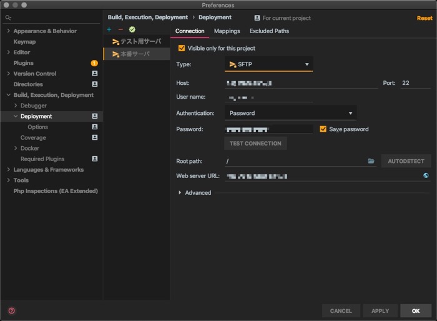This screenshot has width=437, height=321.
Task: Click the Autodetect button
Action: point(406,161)
